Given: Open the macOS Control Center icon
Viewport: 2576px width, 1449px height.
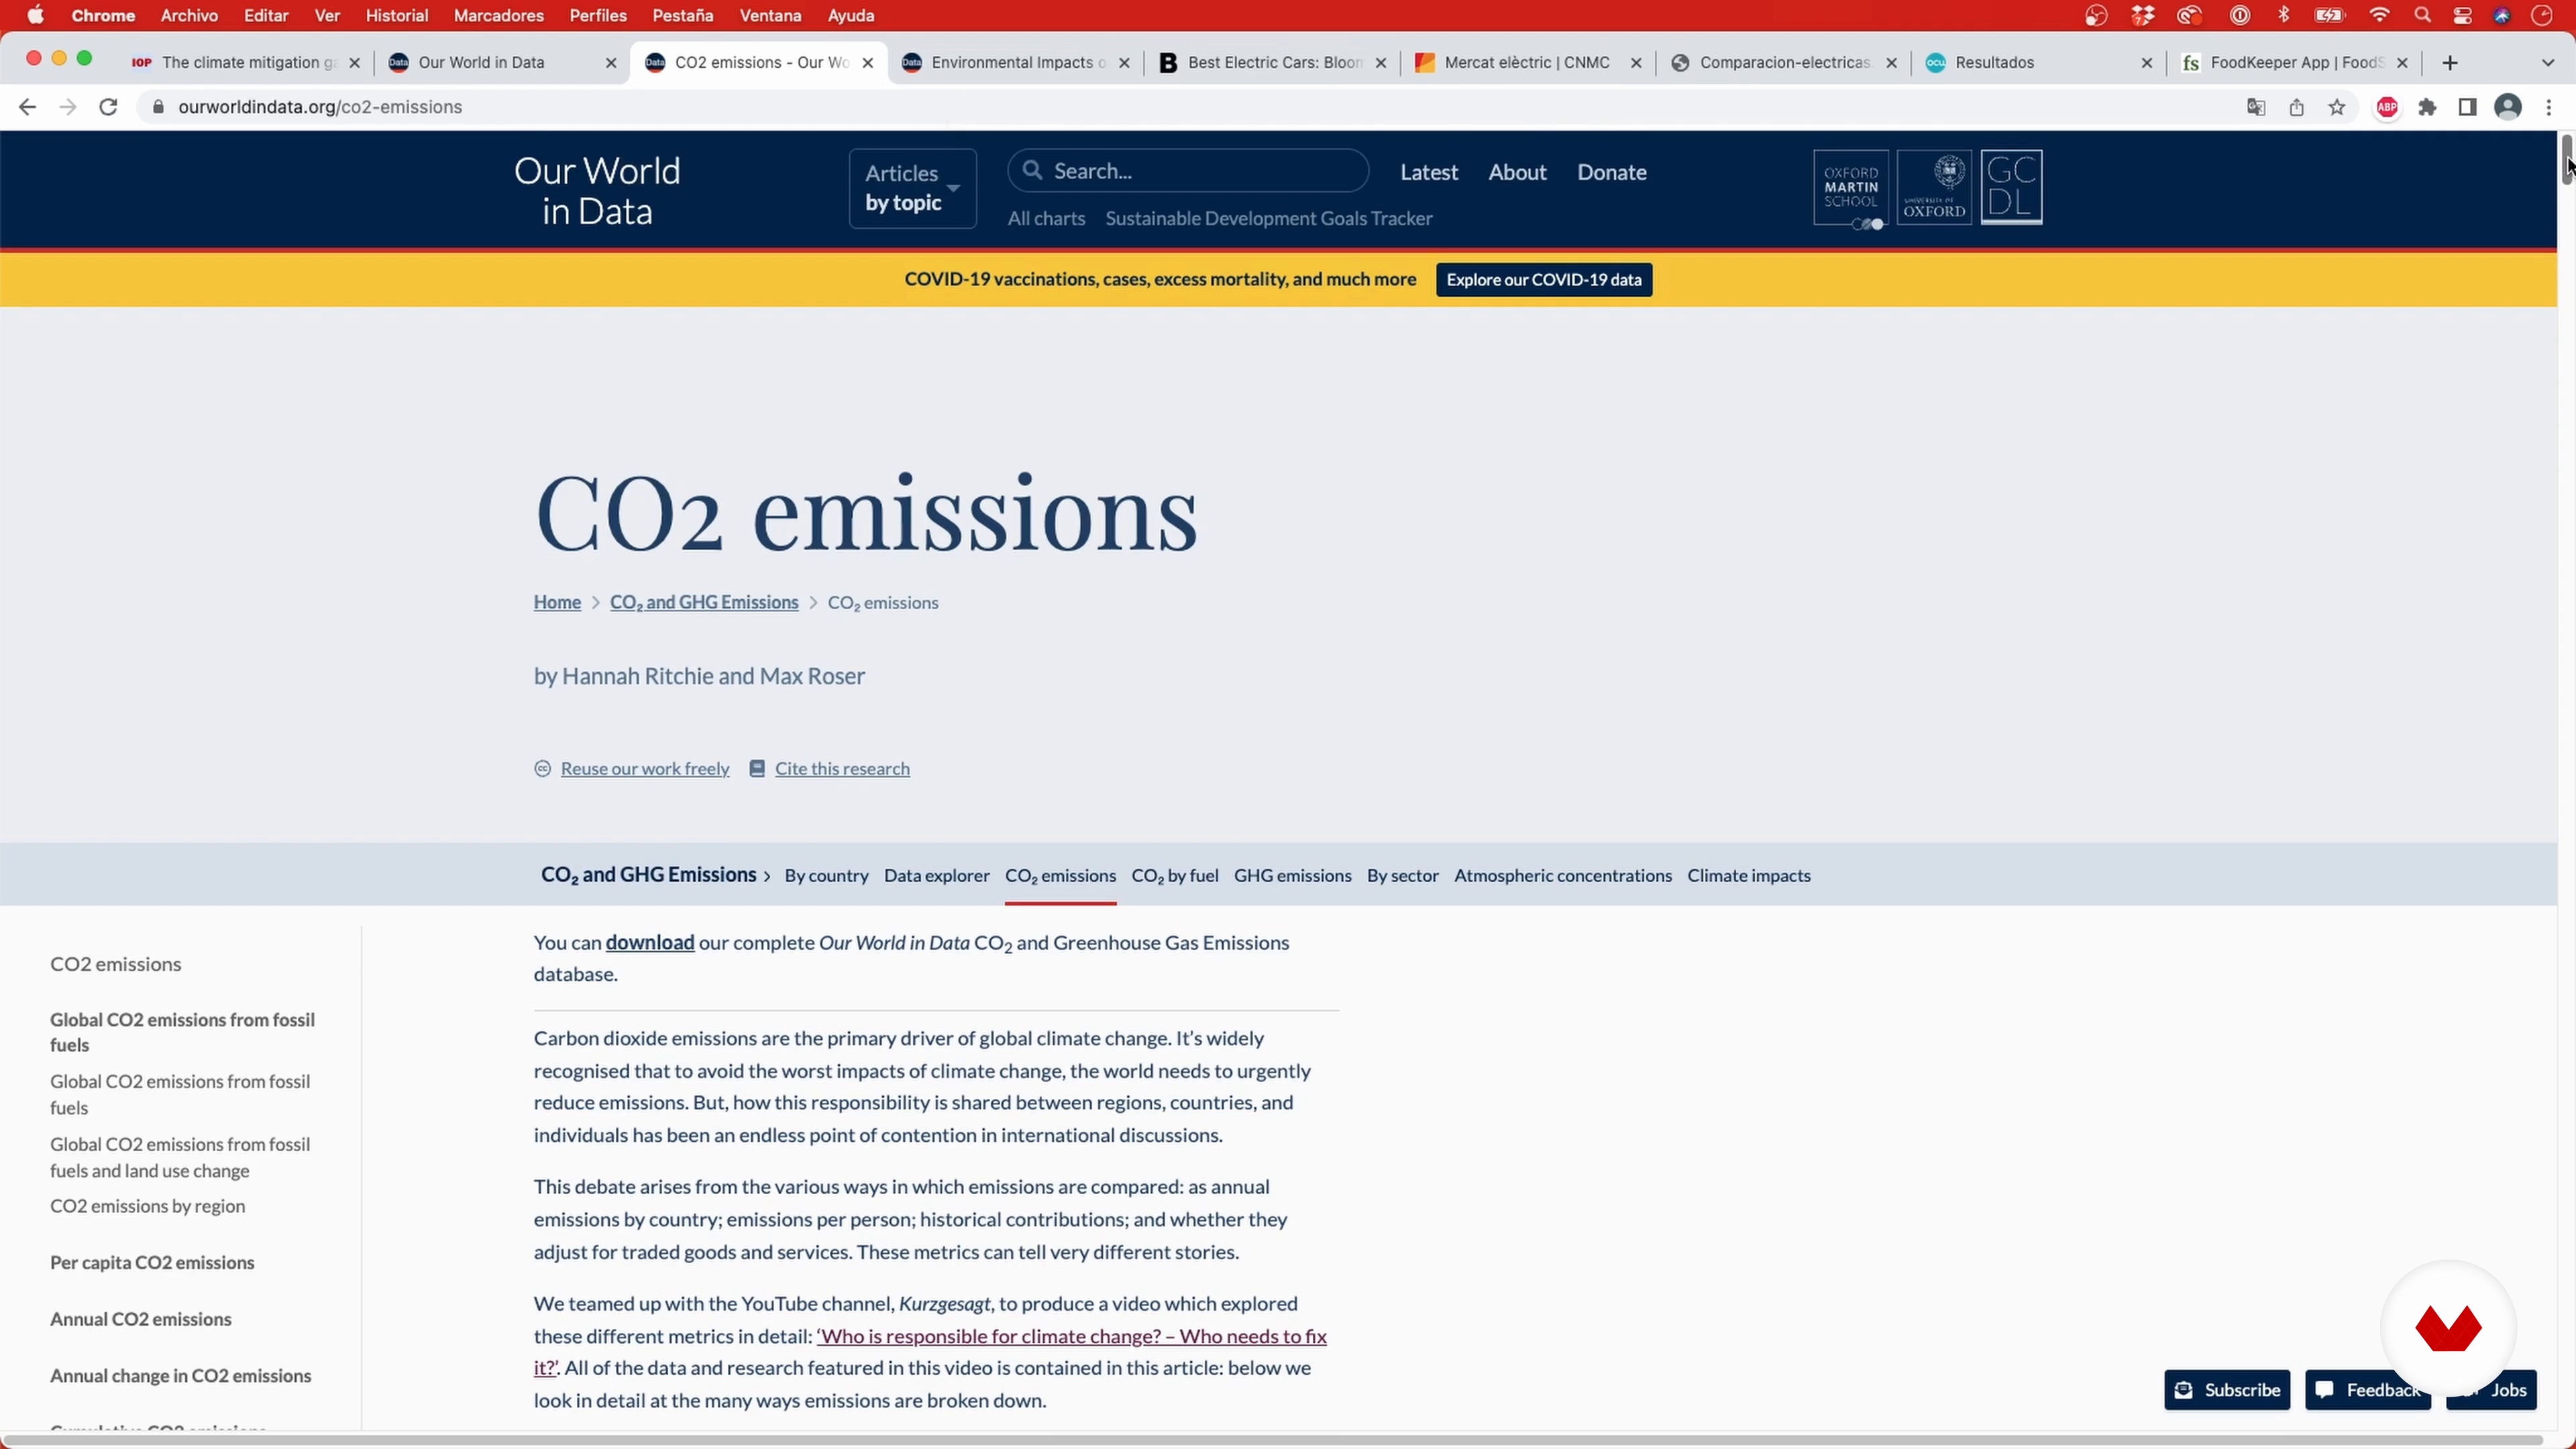Looking at the screenshot, I should (2462, 15).
